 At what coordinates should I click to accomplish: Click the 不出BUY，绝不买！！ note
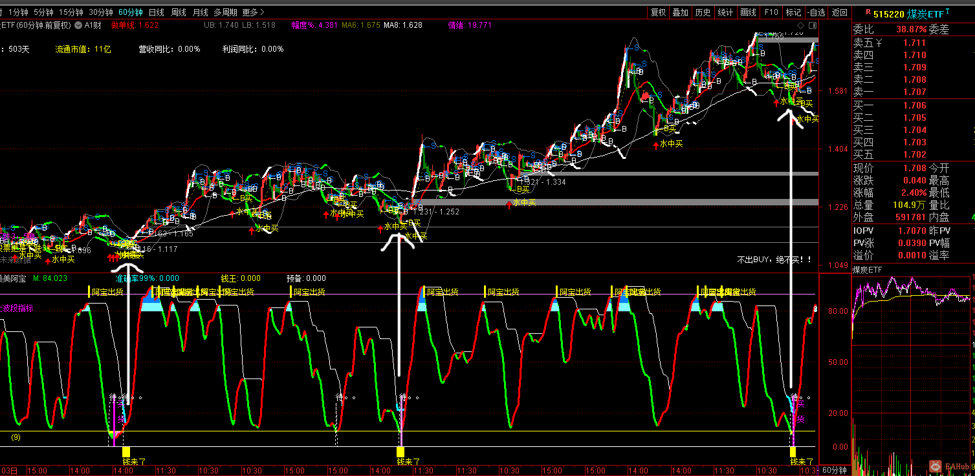tap(774, 260)
